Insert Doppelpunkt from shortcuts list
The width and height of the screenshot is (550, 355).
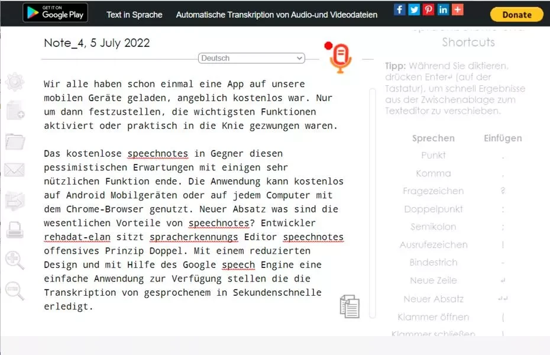pyautogui.click(x=433, y=209)
